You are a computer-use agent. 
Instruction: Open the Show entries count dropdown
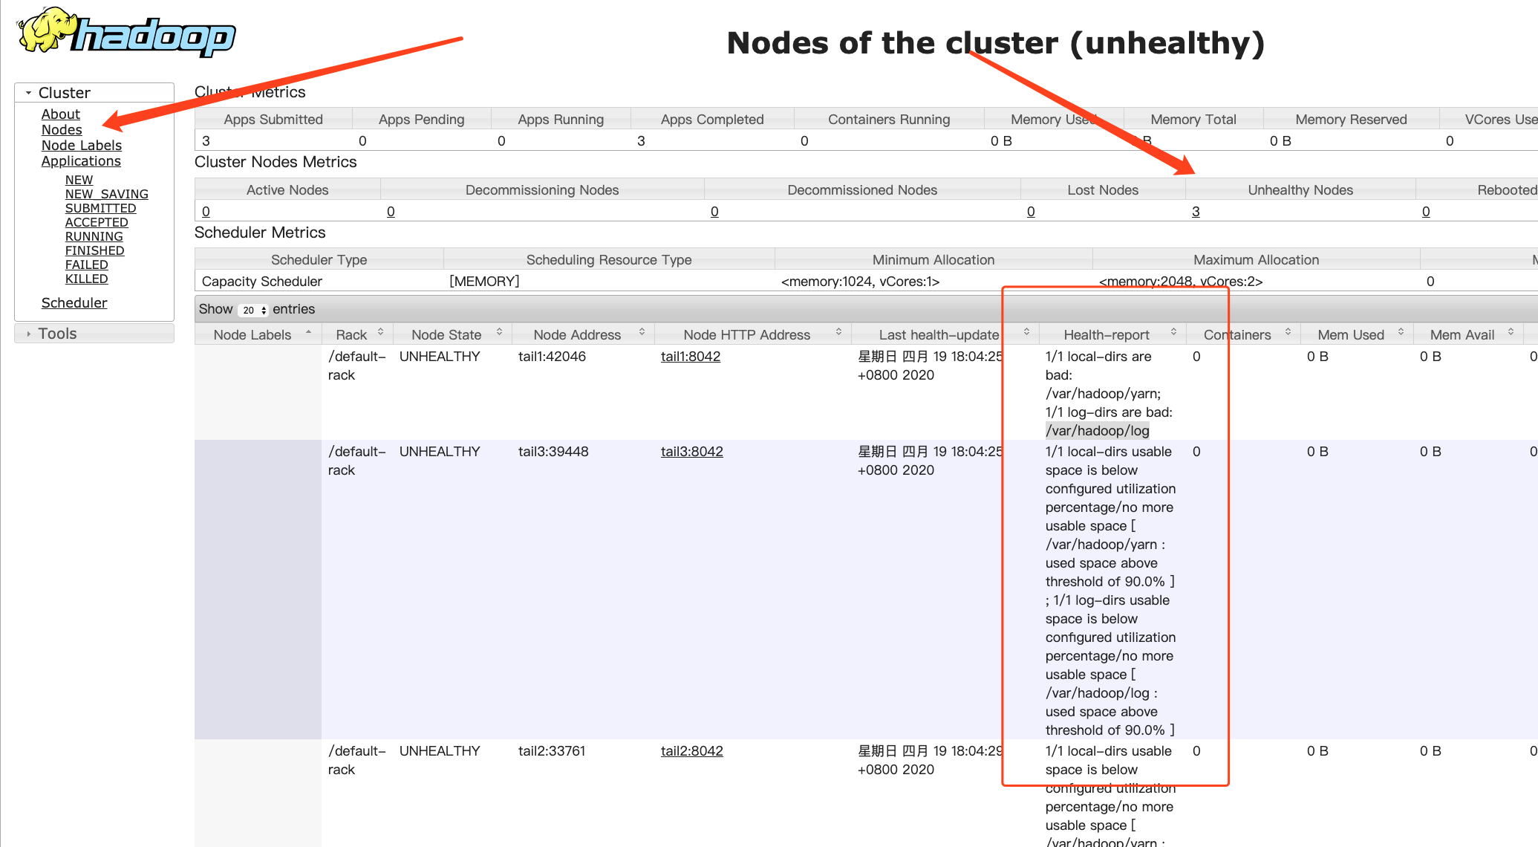[x=254, y=310]
